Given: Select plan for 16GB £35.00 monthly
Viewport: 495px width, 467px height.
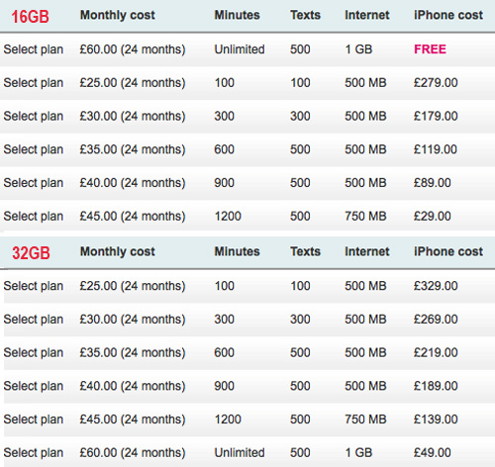Looking at the screenshot, I should [x=34, y=149].
